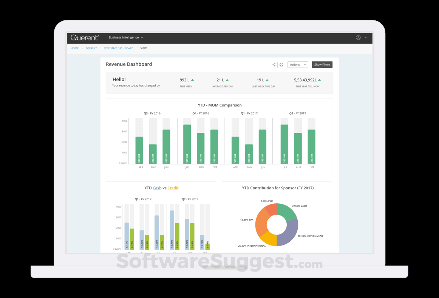Select EXECUTIVE DASHBOARD in the breadcrumb
The width and height of the screenshot is (439, 298).
119,48
